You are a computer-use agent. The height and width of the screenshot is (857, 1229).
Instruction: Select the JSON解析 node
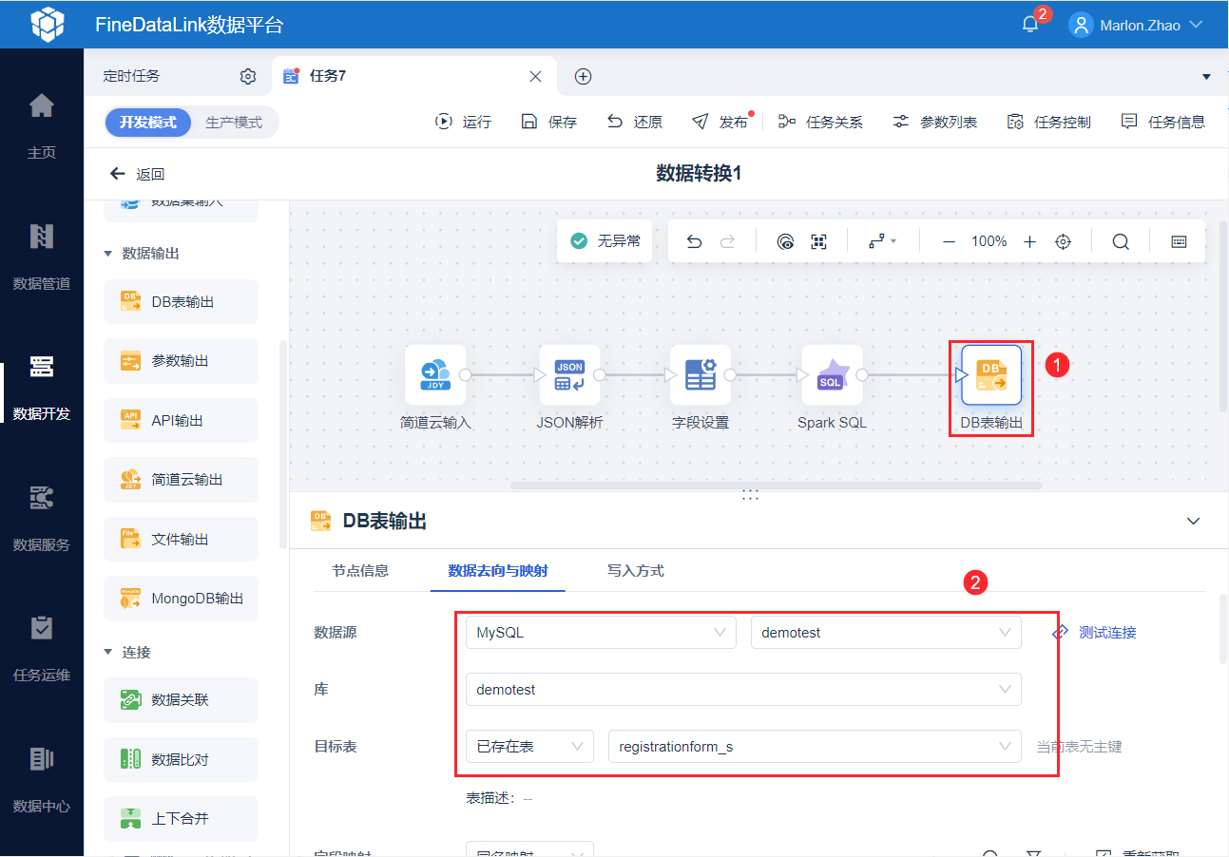tap(569, 375)
